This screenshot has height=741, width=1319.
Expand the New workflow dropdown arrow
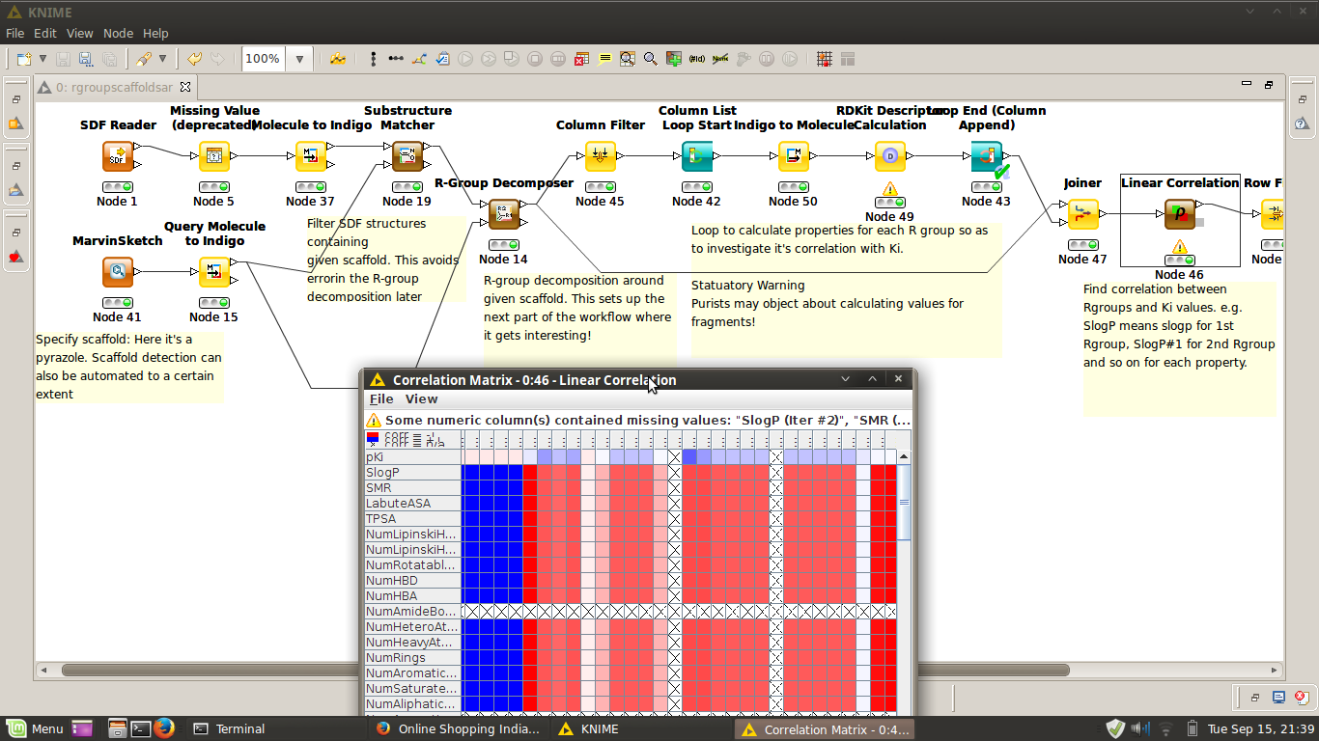42,59
